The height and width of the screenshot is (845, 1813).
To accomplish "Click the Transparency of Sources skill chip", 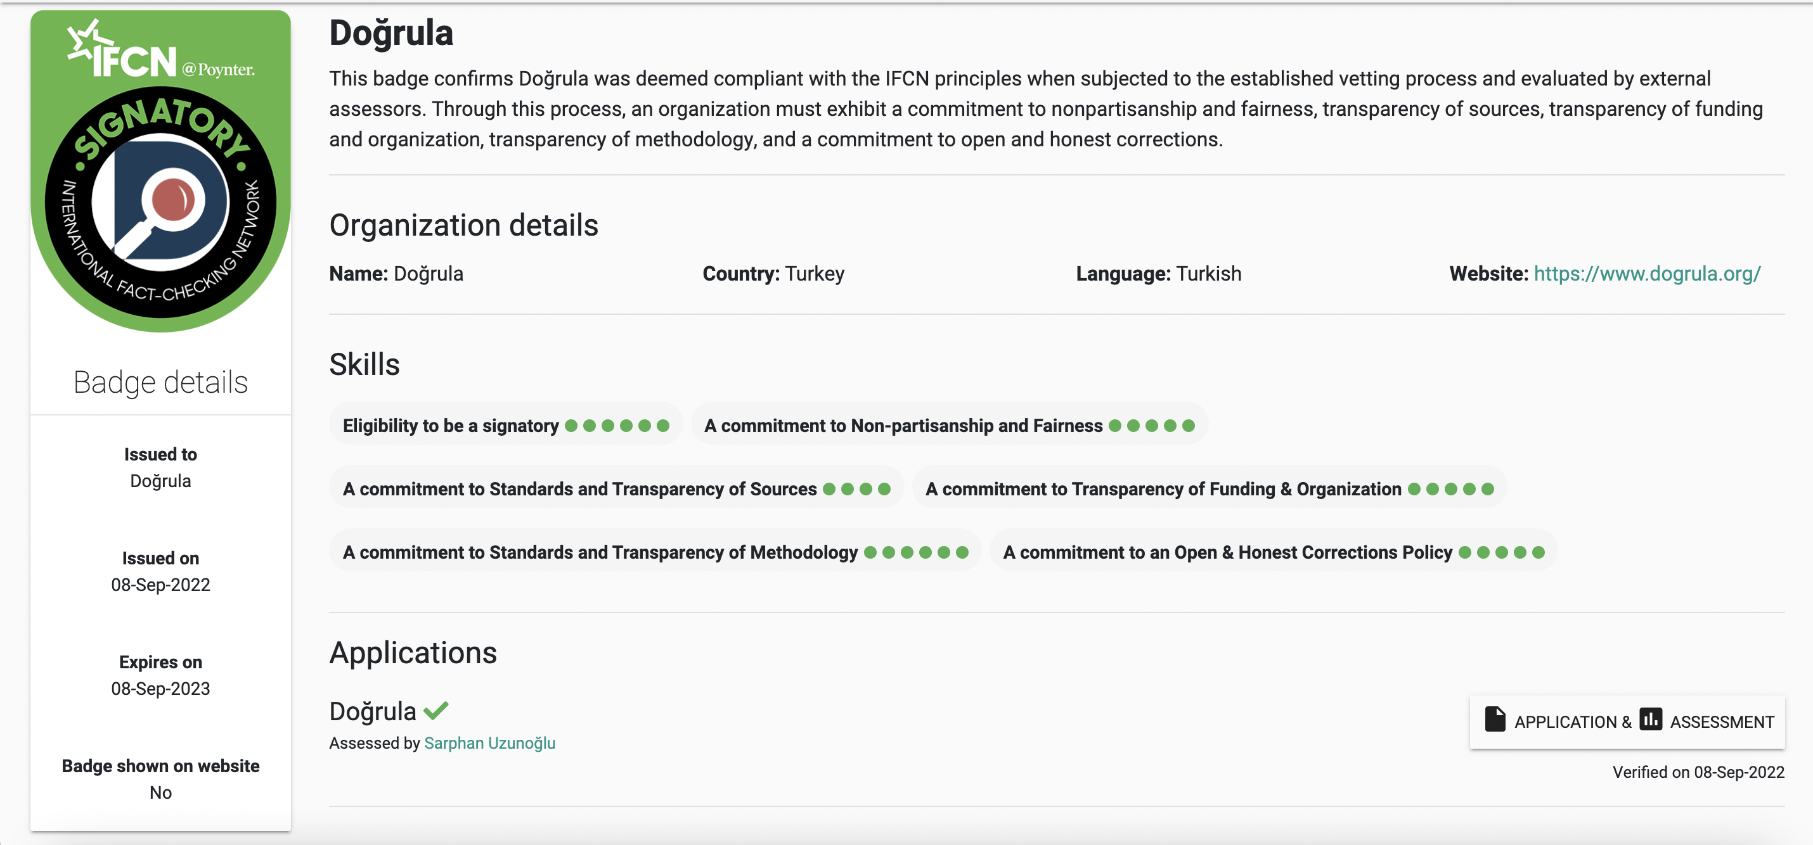I will pos(616,488).
